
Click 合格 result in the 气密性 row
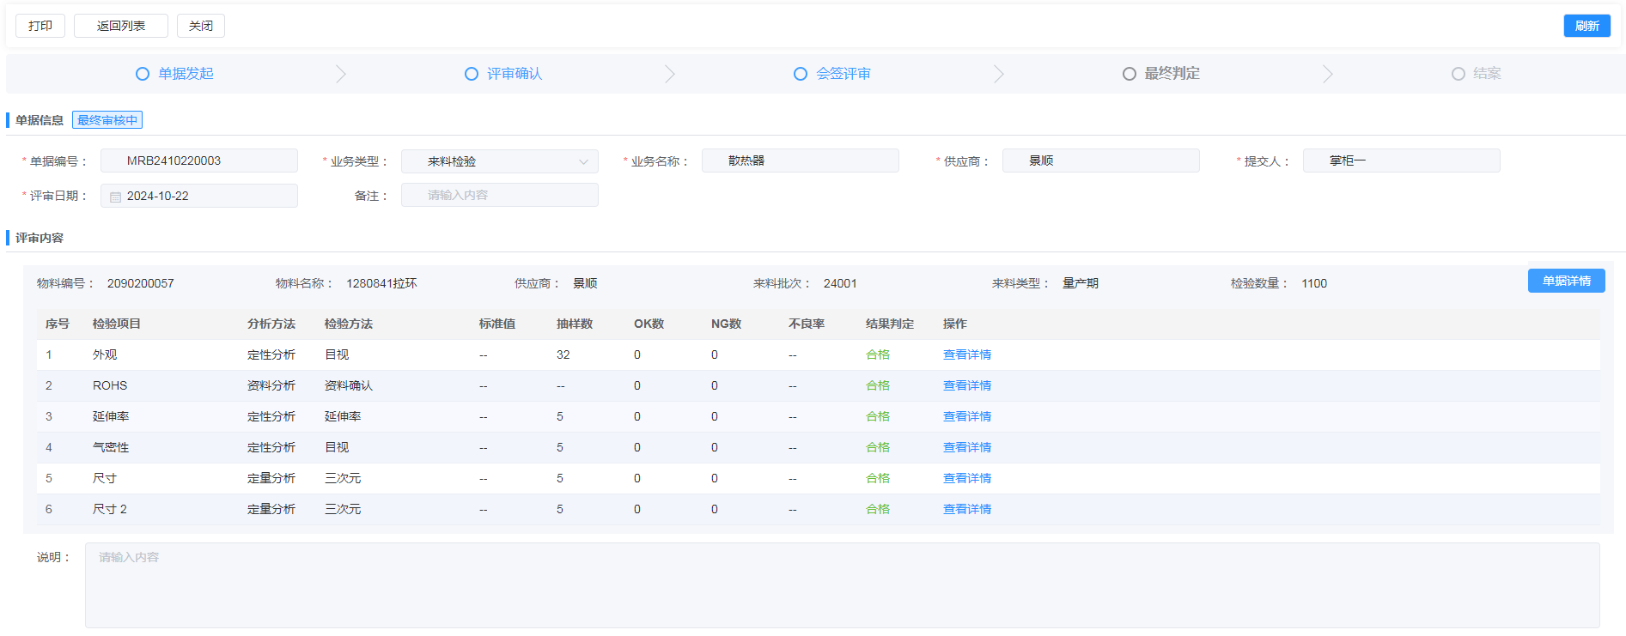[878, 447]
